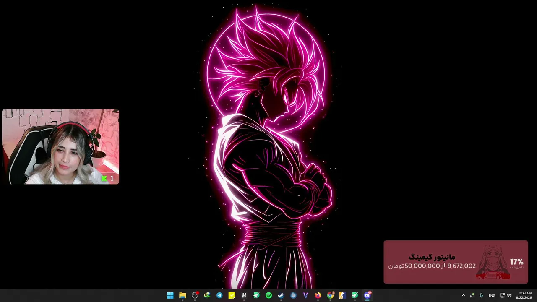Viewport: 537px width, 302px height.
Task: Open network settings tray icon
Action: pyautogui.click(x=502, y=295)
